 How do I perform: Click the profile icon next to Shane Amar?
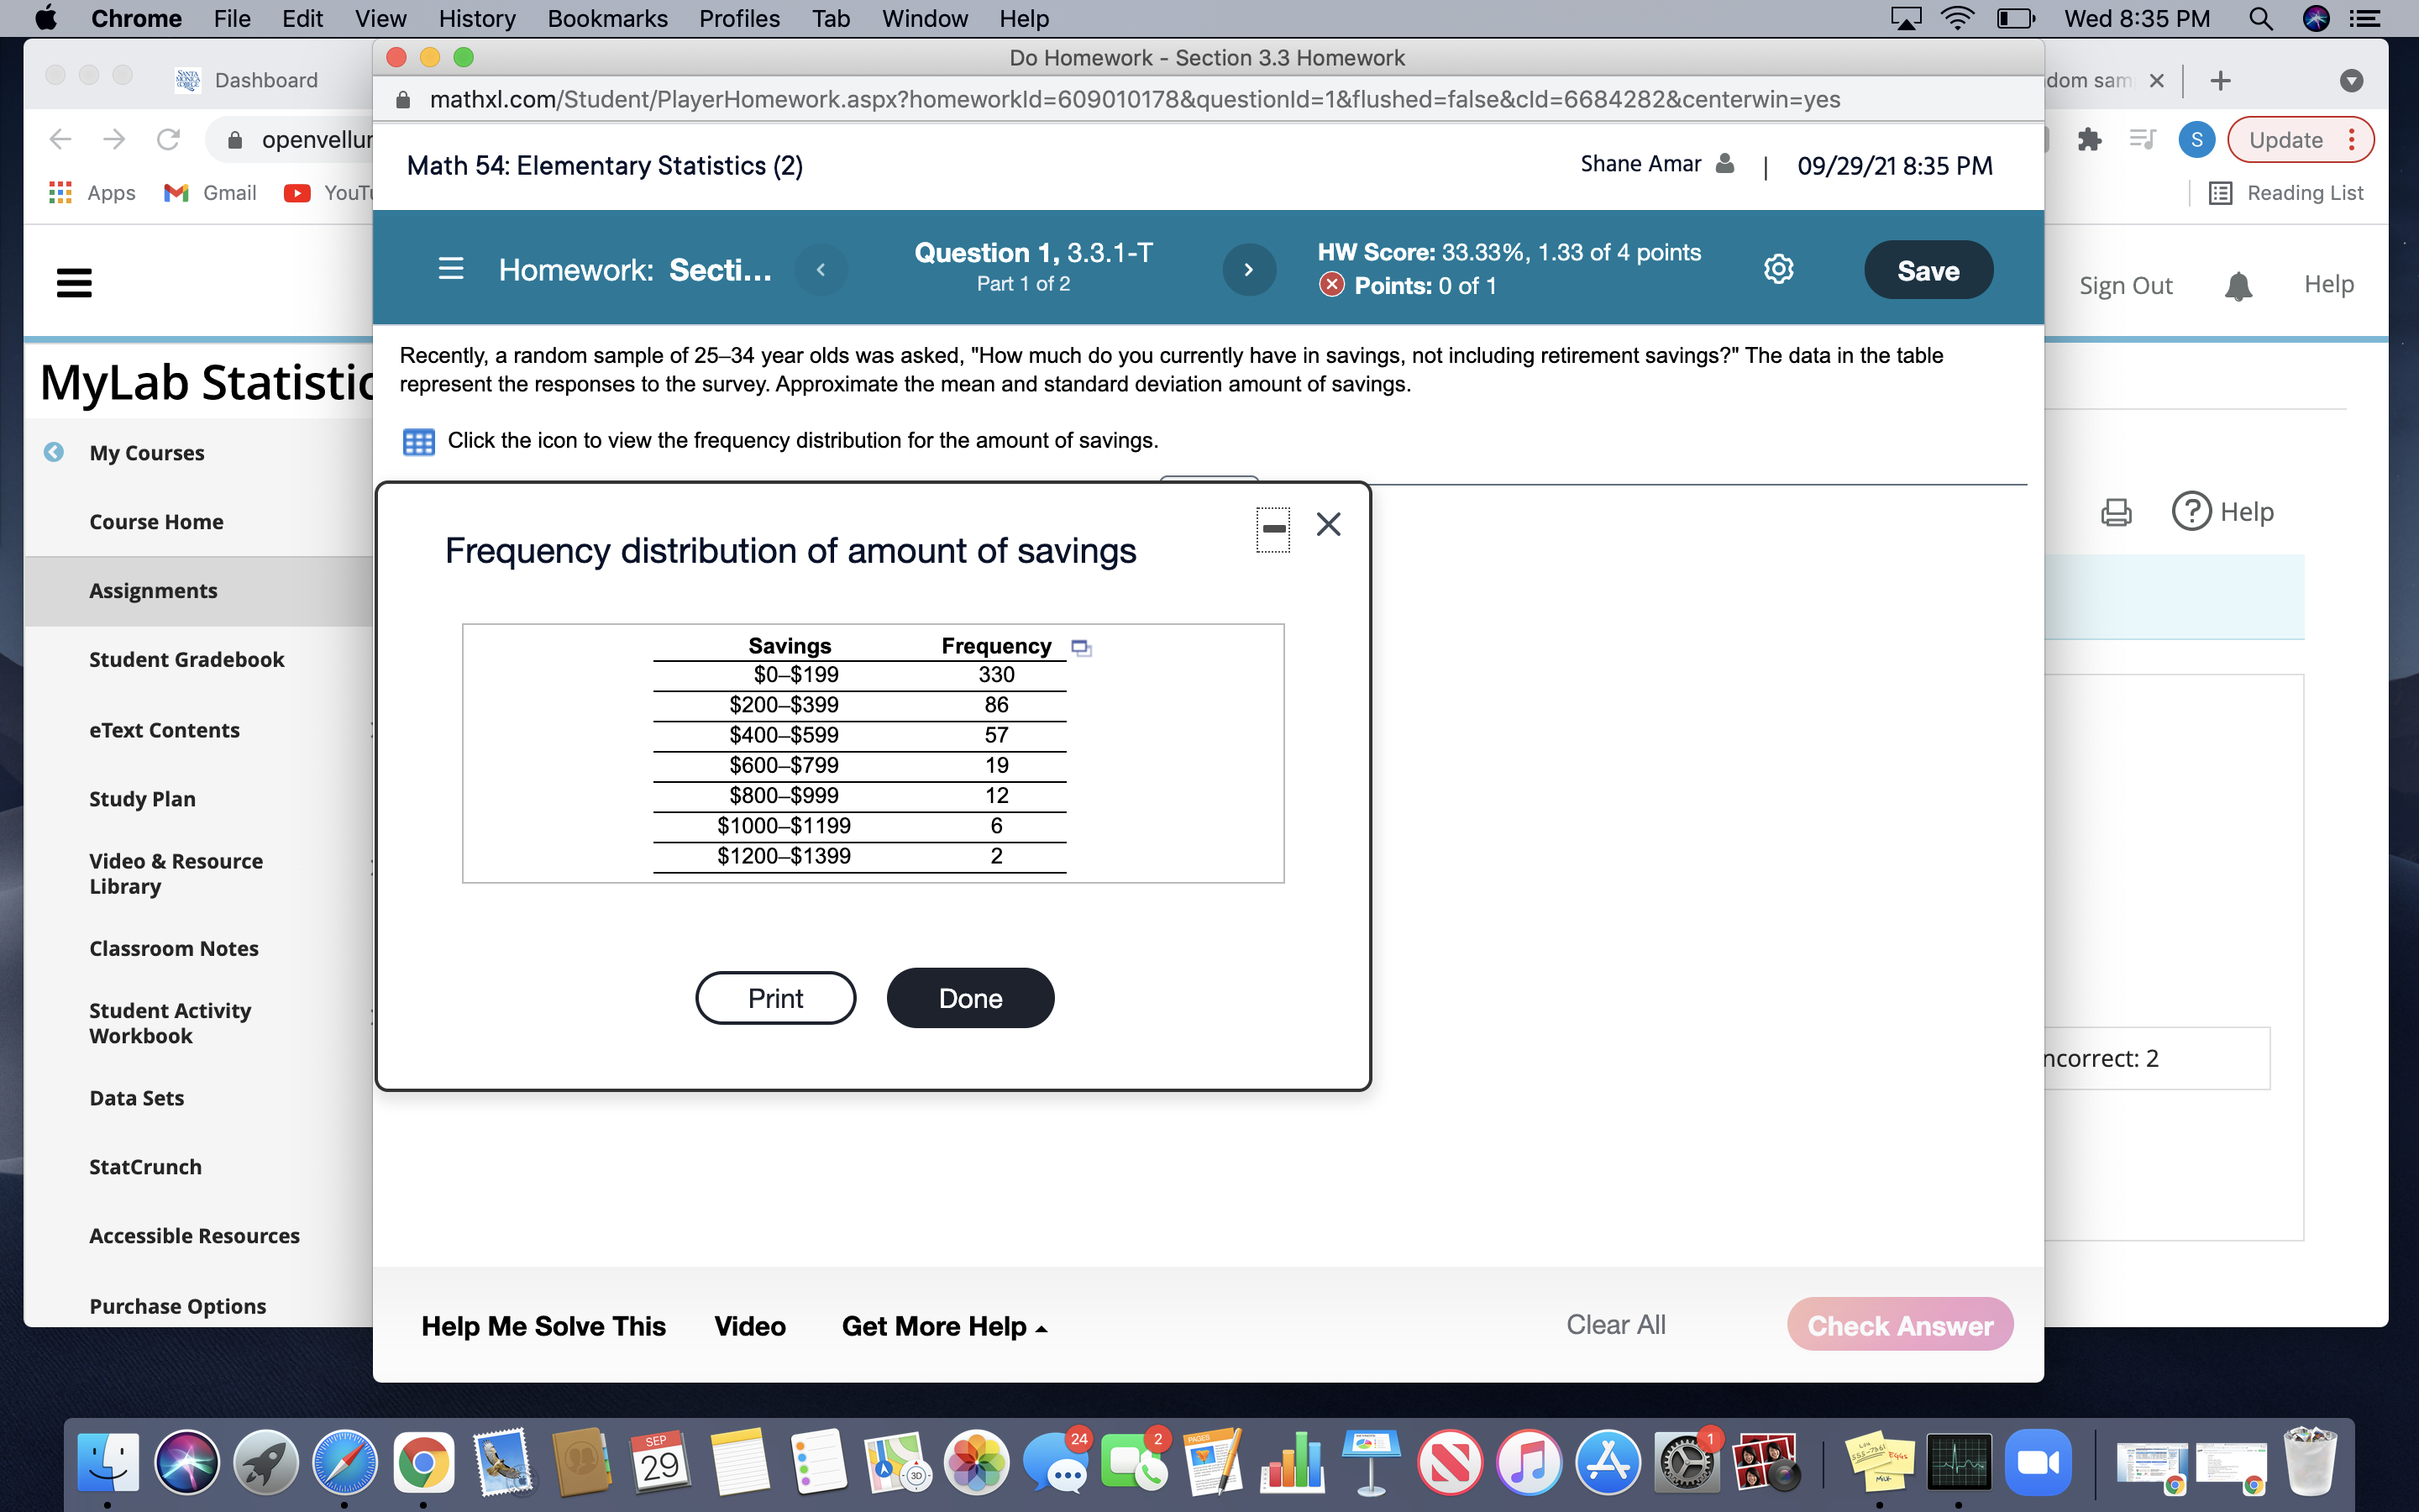coord(1721,164)
